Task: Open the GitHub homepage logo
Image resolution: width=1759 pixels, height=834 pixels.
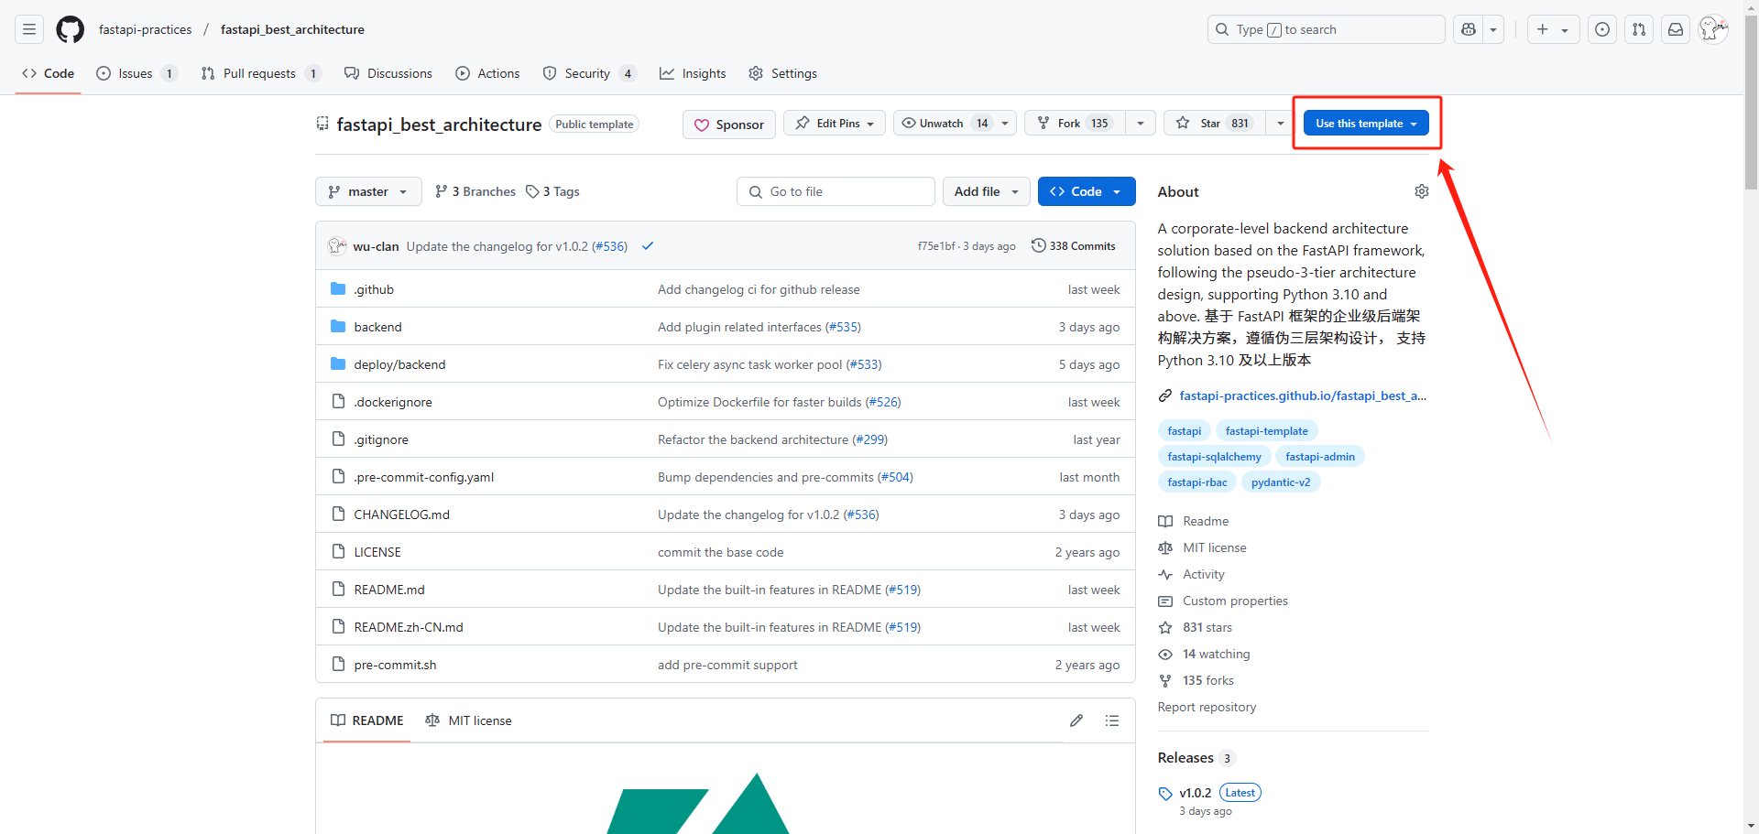Action: (x=70, y=29)
